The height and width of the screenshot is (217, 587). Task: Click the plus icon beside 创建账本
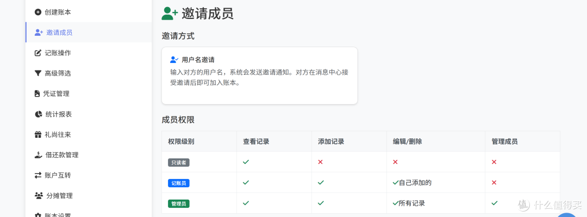tap(38, 12)
